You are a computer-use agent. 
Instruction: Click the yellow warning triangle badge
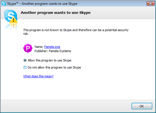(x=13, y=20)
